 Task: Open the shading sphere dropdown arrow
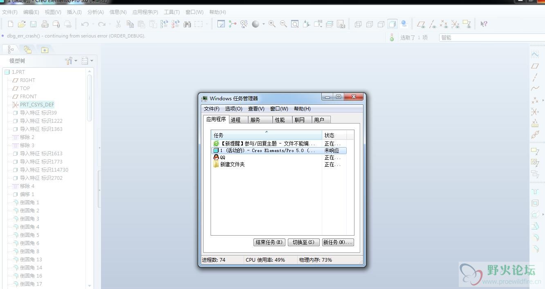click(264, 24)
